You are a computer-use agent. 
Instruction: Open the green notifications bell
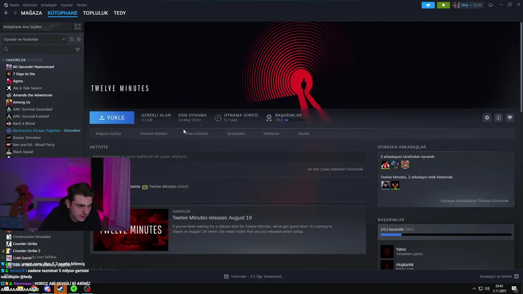pos(443,5)
